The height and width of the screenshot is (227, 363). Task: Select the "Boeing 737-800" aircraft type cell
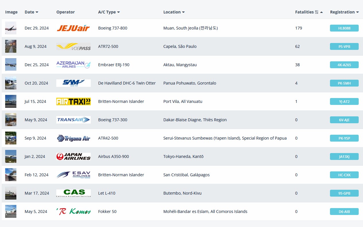click(113, 28)
